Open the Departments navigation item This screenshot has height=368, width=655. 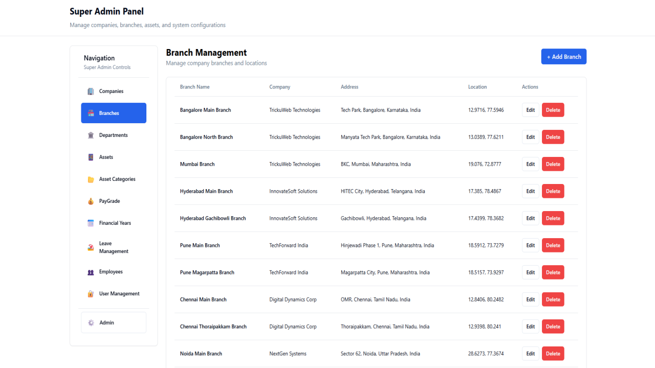(x=114, y=135)
